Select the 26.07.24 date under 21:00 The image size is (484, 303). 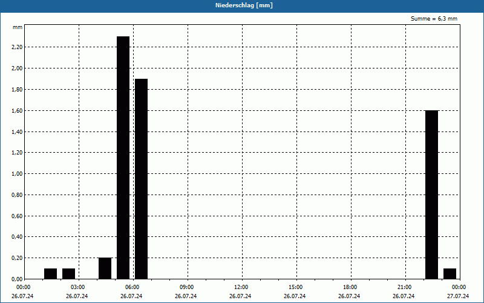404,296
